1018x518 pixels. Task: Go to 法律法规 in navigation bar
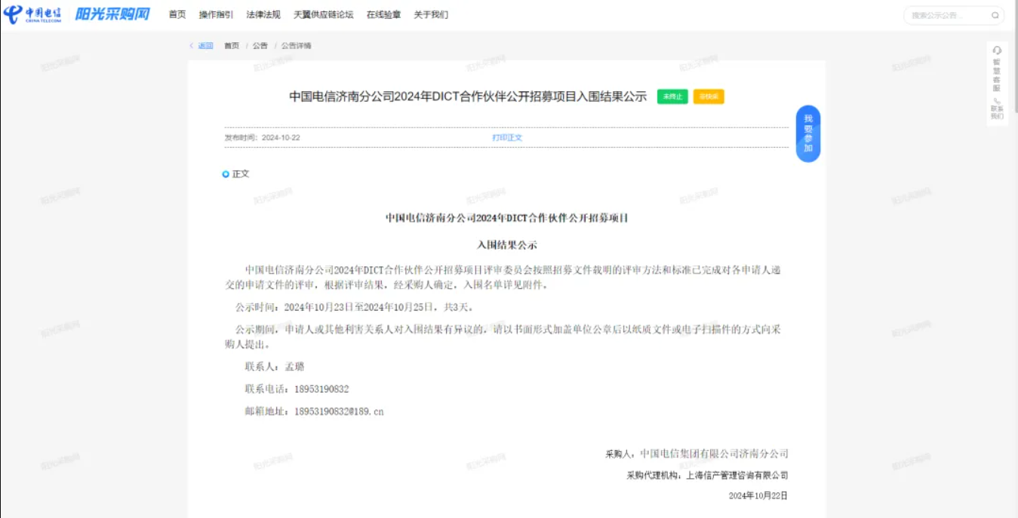263,14
